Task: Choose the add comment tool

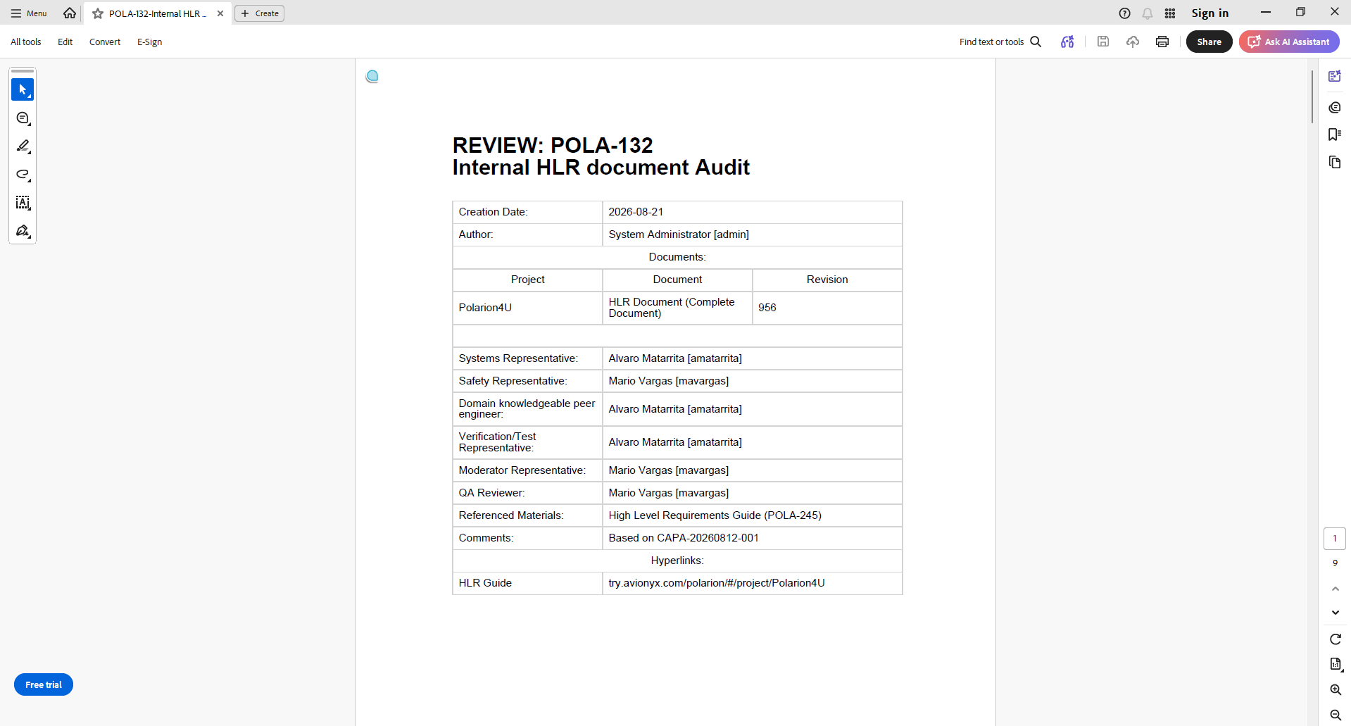Action: (23, 118)
